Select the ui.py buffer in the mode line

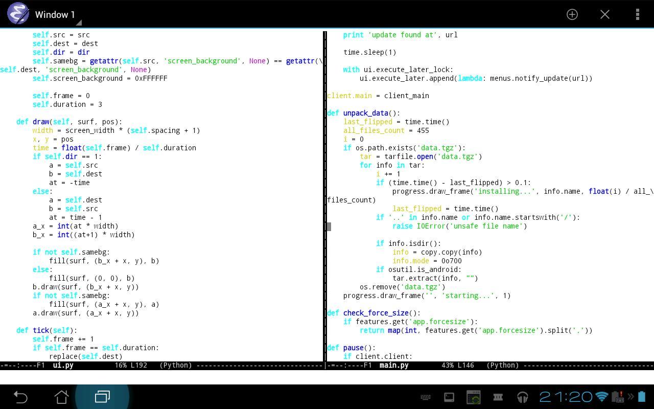pyautogui.click(x=62, y=365)
